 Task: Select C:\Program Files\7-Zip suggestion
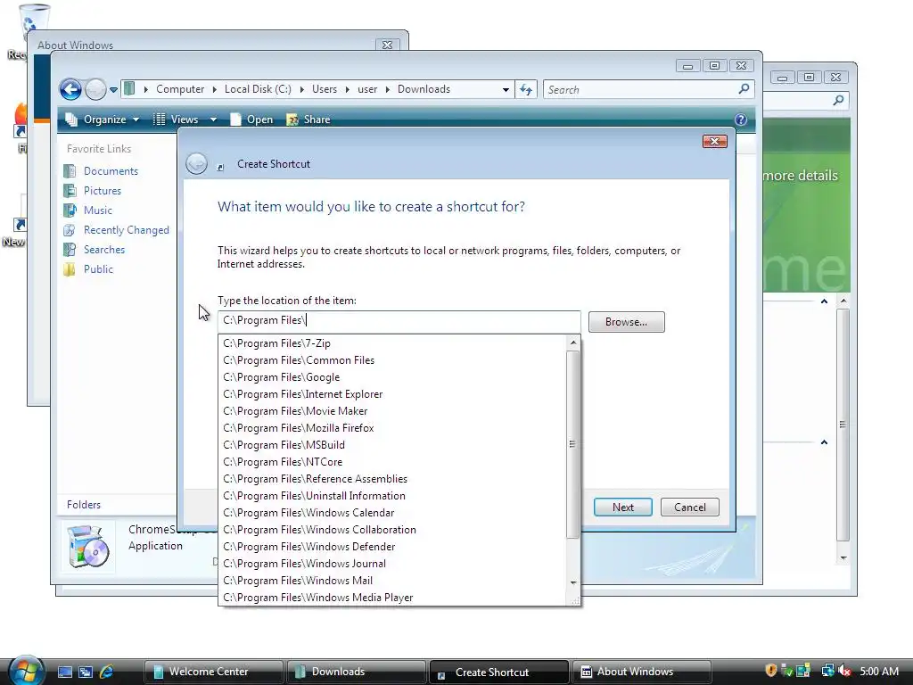pos(392,343)
